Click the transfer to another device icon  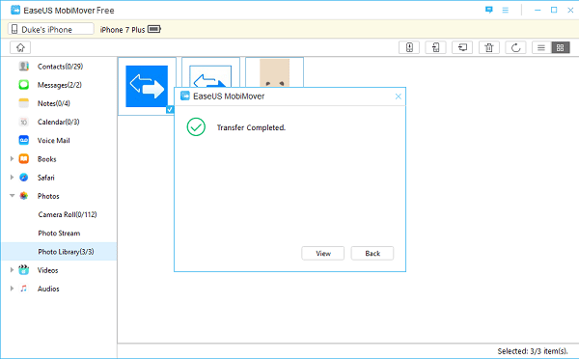(436, 47)
